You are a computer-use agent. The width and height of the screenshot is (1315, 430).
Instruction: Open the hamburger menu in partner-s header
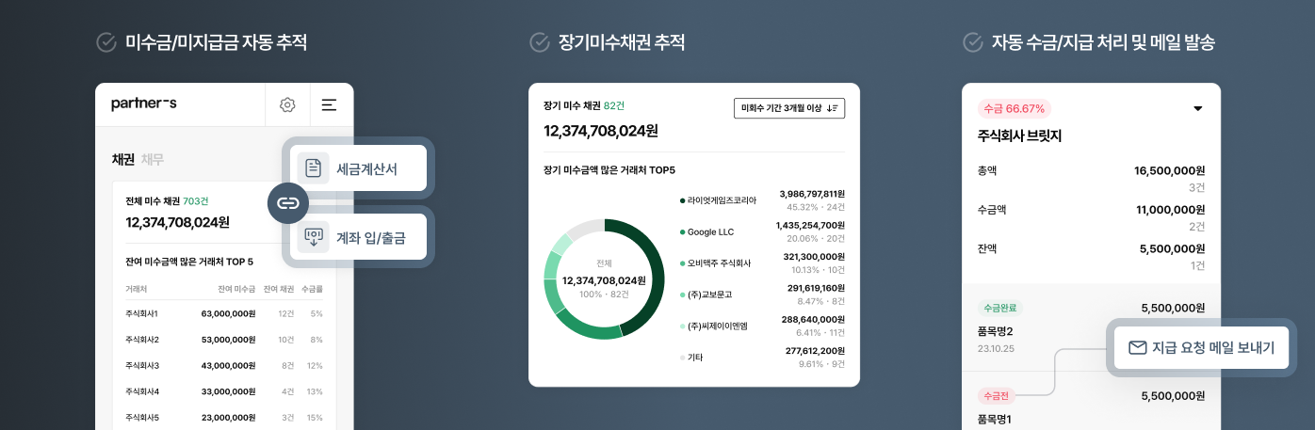[329, 104]
